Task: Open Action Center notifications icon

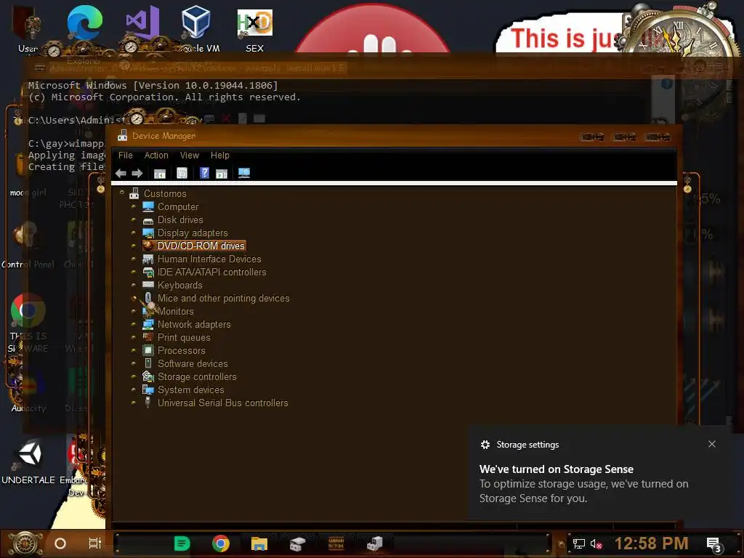Action: 714,545
